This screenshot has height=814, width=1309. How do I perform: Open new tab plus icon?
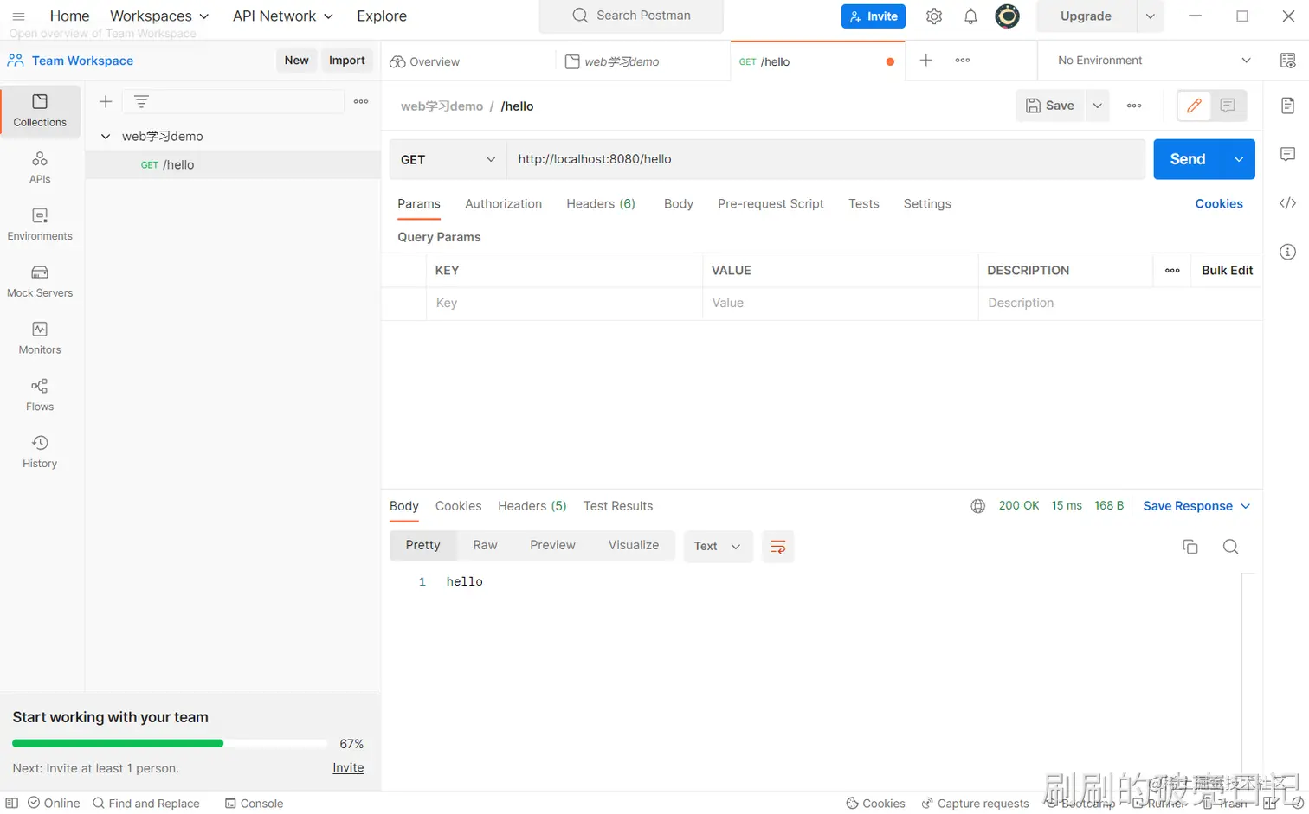pyautogui.click(x=925, y=60)
